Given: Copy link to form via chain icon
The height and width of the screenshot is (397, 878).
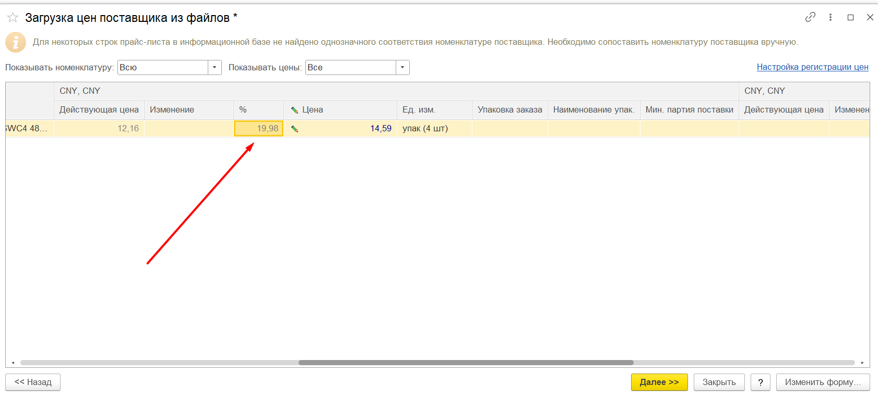Looking at the screenshot, I should [x=810, y=17].
